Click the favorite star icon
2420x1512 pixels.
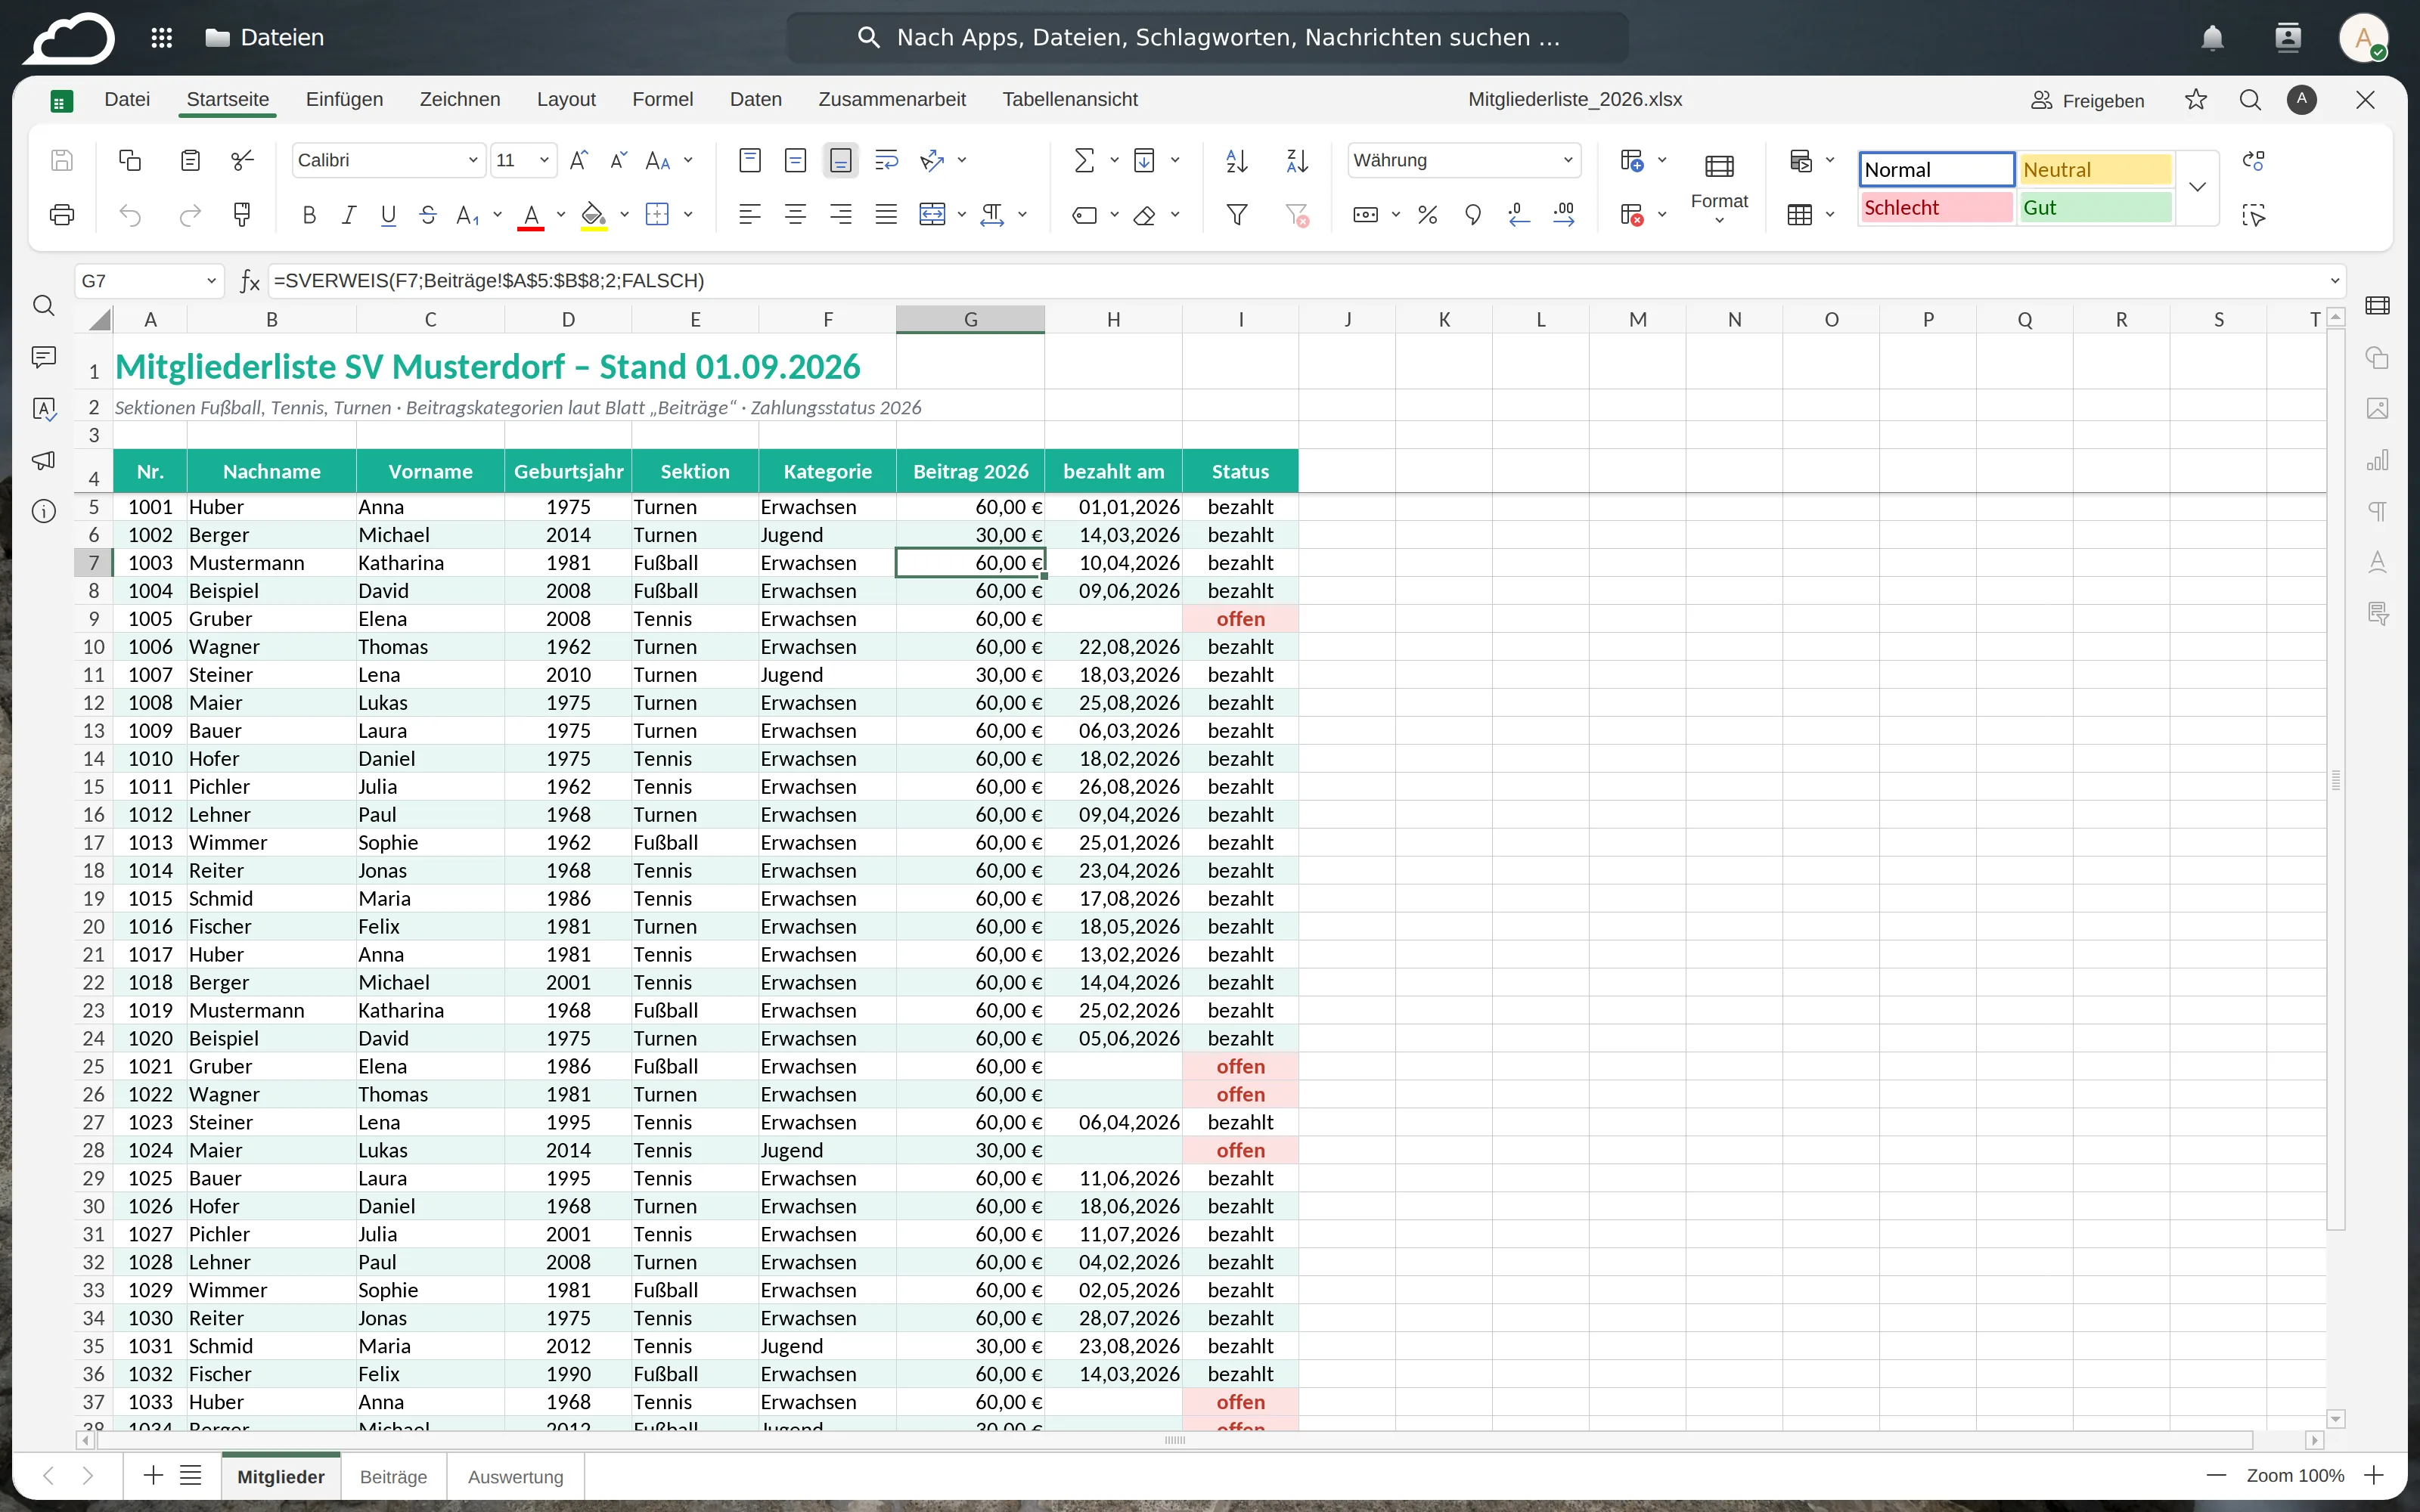pyautogui.click(x=2196, y=100)
